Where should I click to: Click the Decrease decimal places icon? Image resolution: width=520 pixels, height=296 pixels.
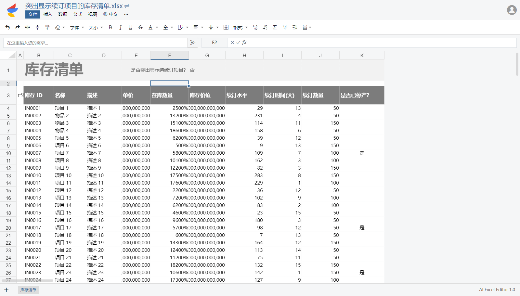265,27
